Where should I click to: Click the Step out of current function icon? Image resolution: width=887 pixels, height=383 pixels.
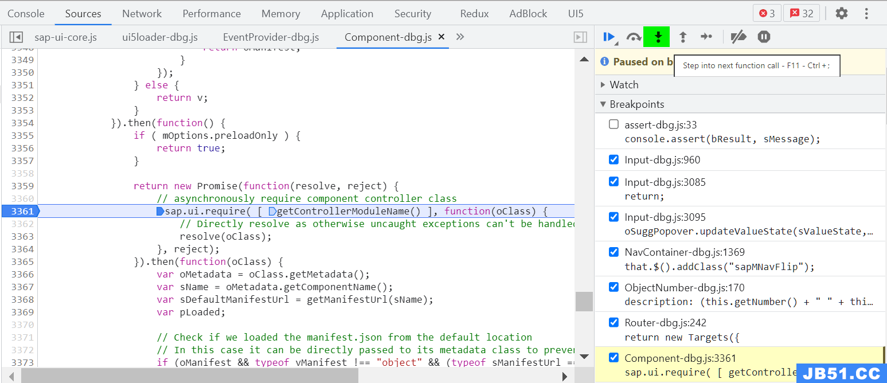(682, 37)
